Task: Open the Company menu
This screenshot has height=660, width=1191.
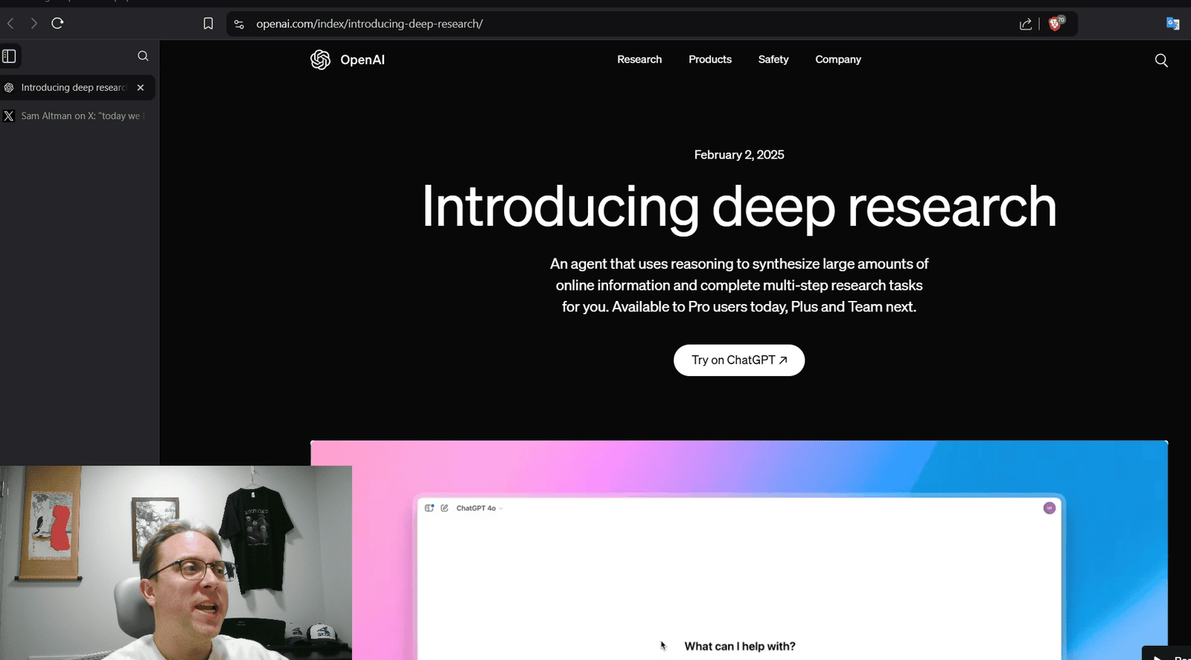Action: [x=838, y=60]
